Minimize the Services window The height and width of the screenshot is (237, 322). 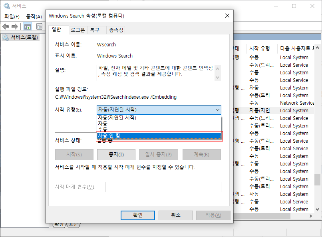pos(276,6)
